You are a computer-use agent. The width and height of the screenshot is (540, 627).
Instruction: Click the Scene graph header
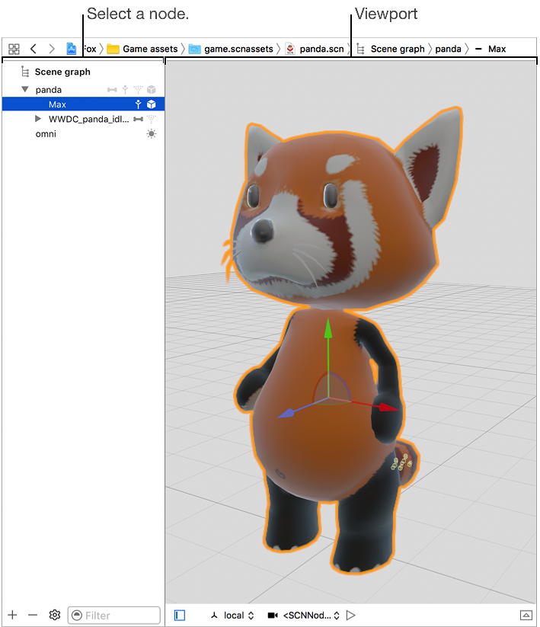click(x=56, y=72)
